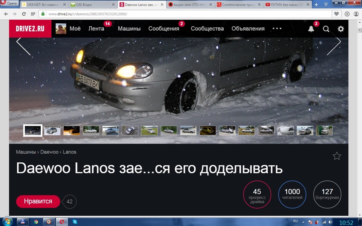Click the page vertical scrollbar up arrow
The height and width of the screenshot is (226, 362).
(360, 23)
